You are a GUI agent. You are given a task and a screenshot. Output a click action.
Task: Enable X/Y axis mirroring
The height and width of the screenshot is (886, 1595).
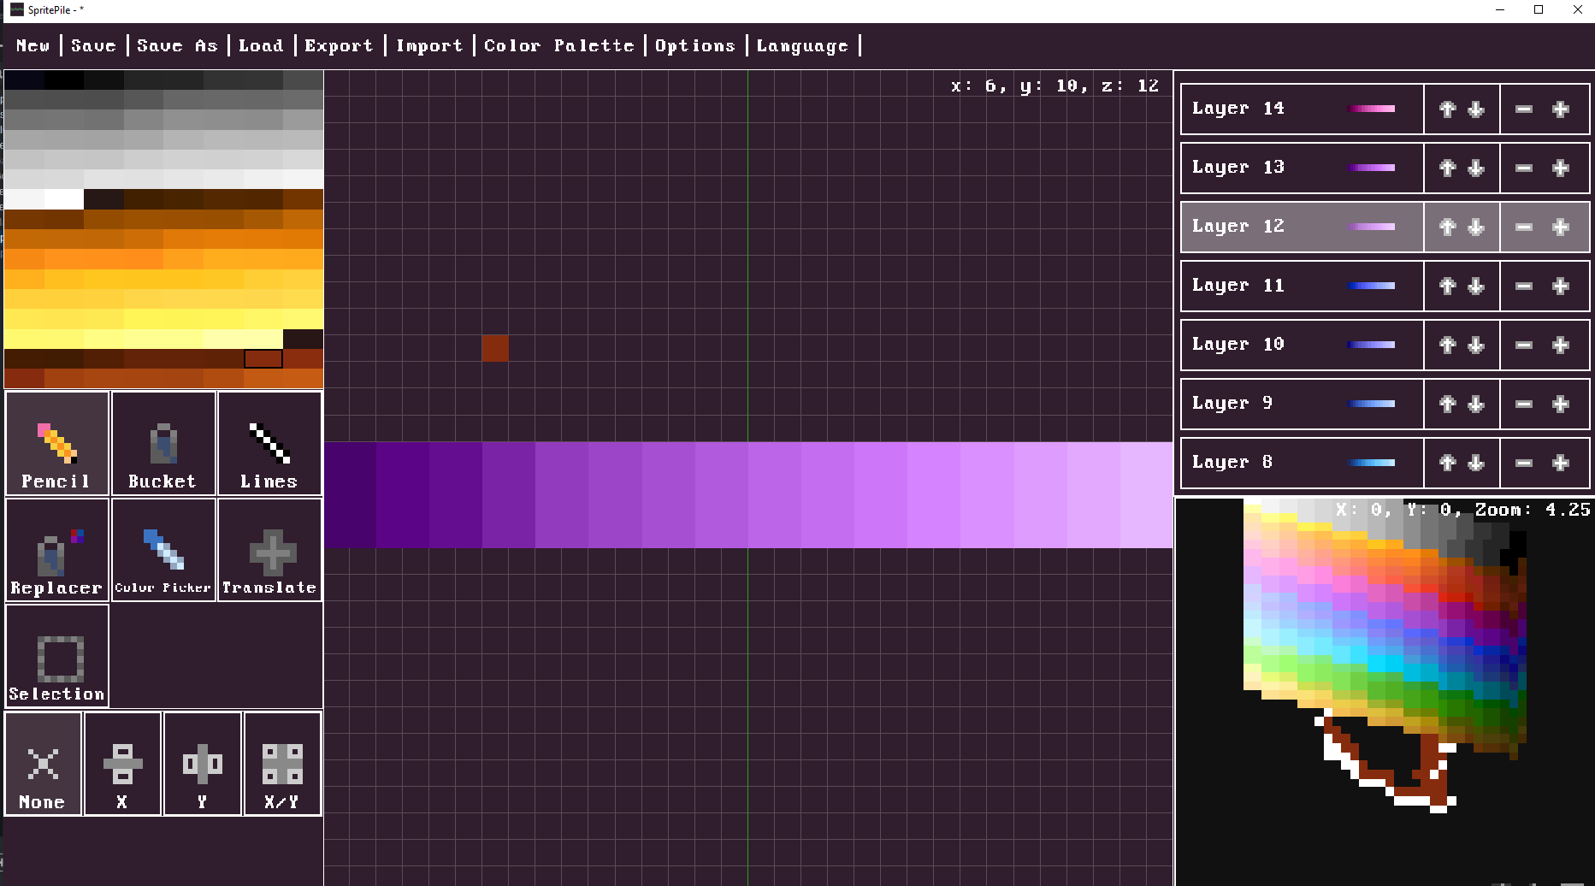pyautogui.click(x=282, y=764)
